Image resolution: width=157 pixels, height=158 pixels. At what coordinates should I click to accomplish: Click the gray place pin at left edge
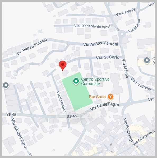coord(6,86)
